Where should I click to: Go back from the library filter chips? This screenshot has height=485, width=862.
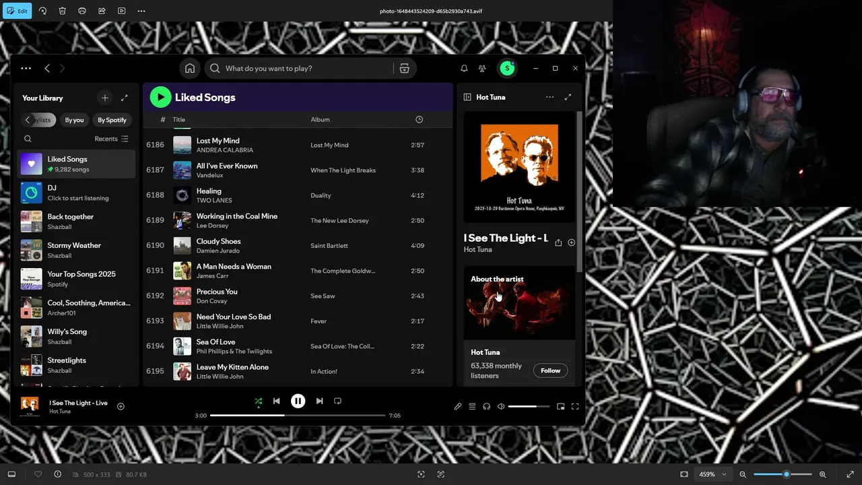pyautogui.click(x=28, y=120)
